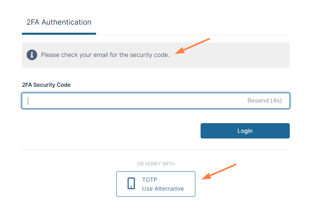Image resolution: width=314 pixels, height=216 pixels.
Task: Click the "Please check your email" message text
Action: pos(105,55)
